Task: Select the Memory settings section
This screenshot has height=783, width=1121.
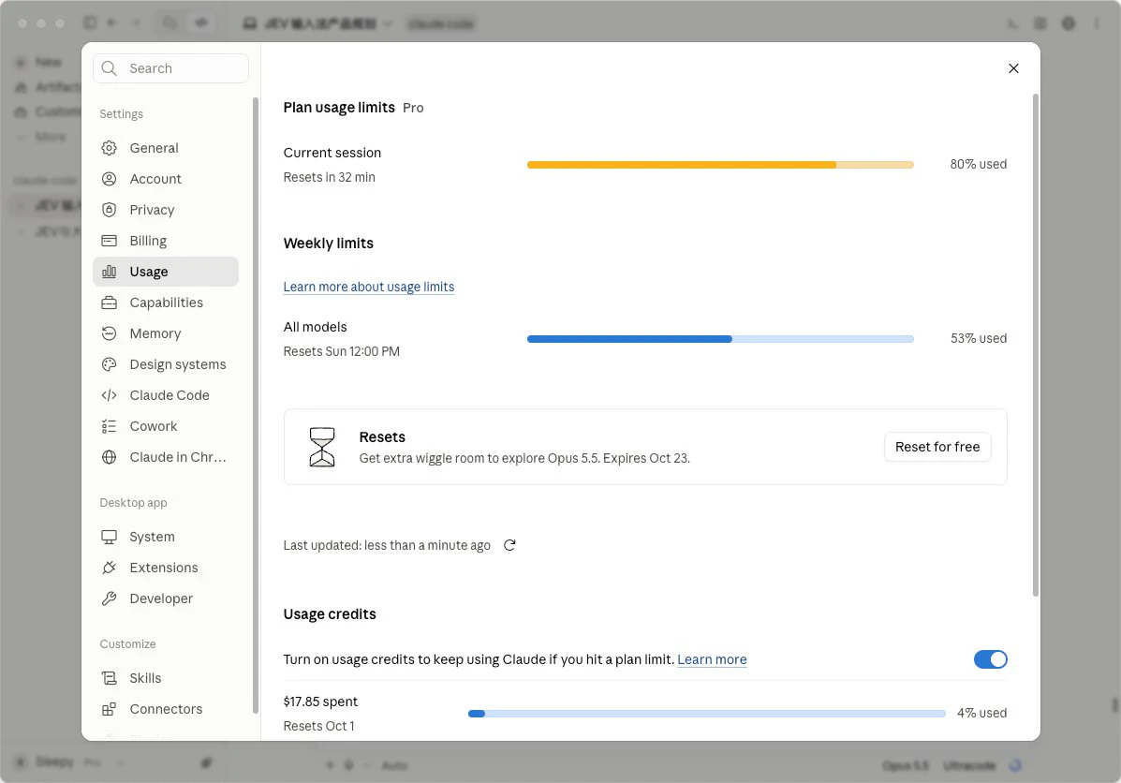Action: [x=165, y=333]
